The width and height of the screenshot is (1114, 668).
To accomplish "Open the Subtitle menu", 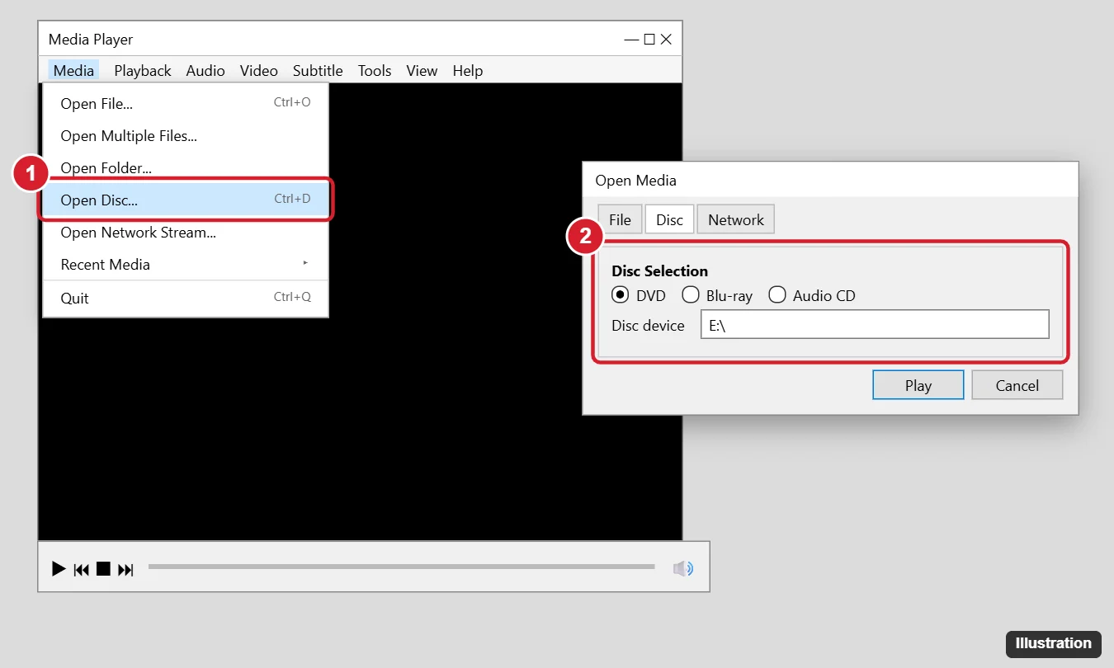I will pyautogui.click(x=318, y=70).
